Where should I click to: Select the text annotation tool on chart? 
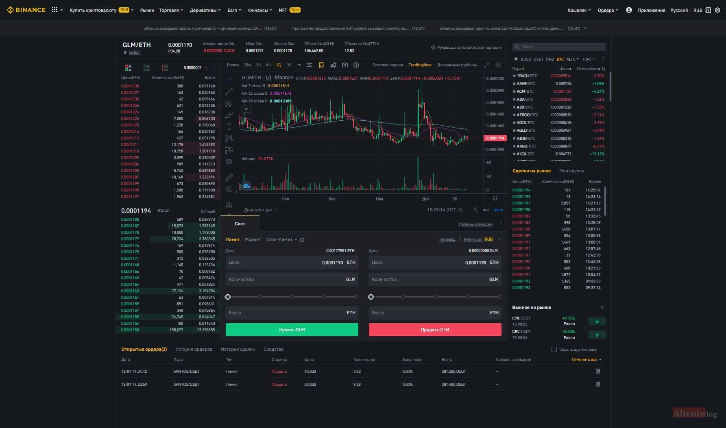click(x=229, y=127)
